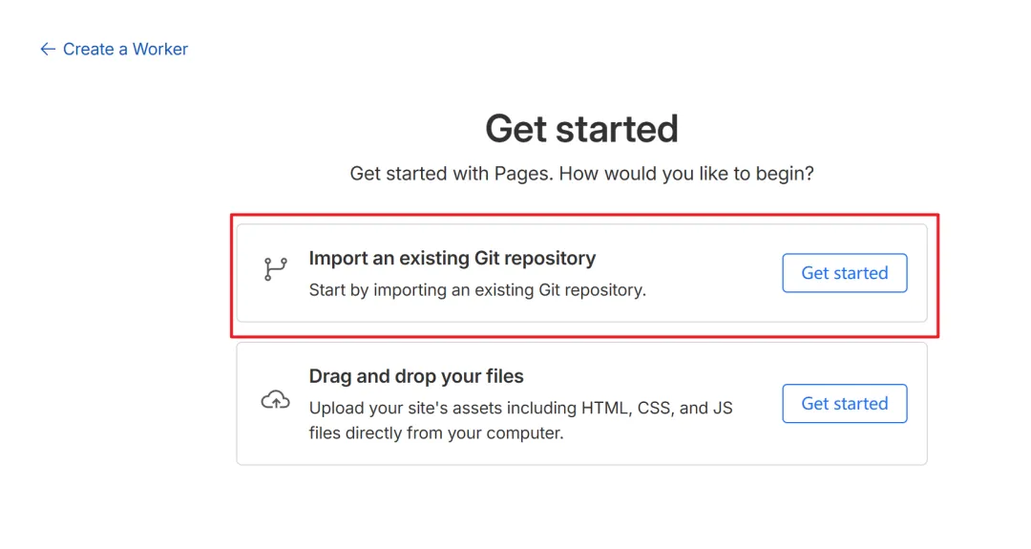Click the files directly from your computer line

point(436,433)
